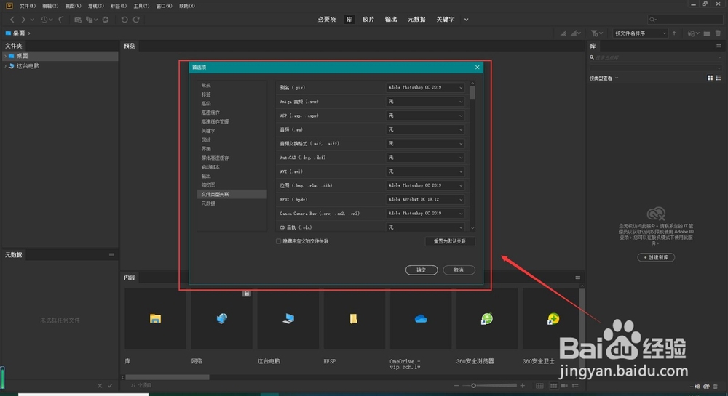Open the 视图(V) menu

click(x=73, y=6)
